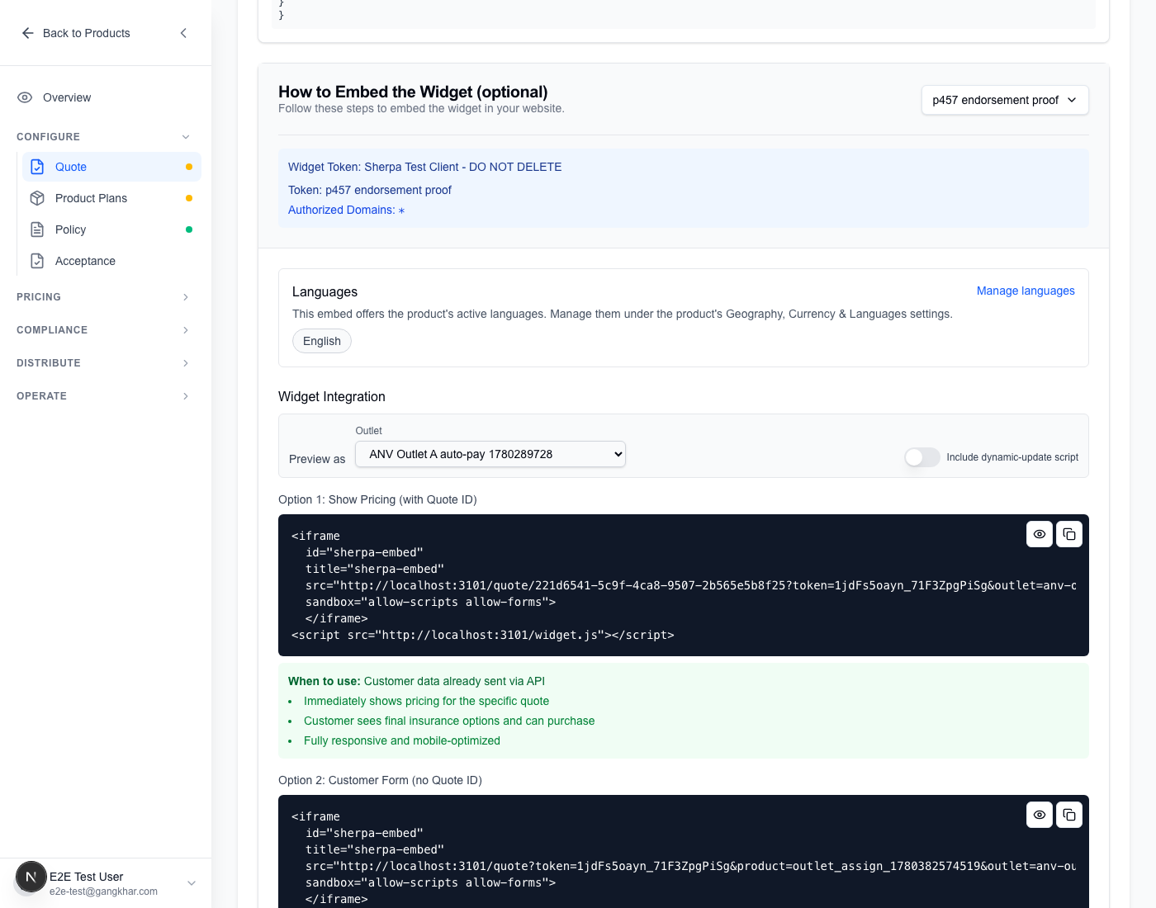Open the Outlet preview dropdown
The width and height of the screenshot is (1156, 908).
(490, 454)
